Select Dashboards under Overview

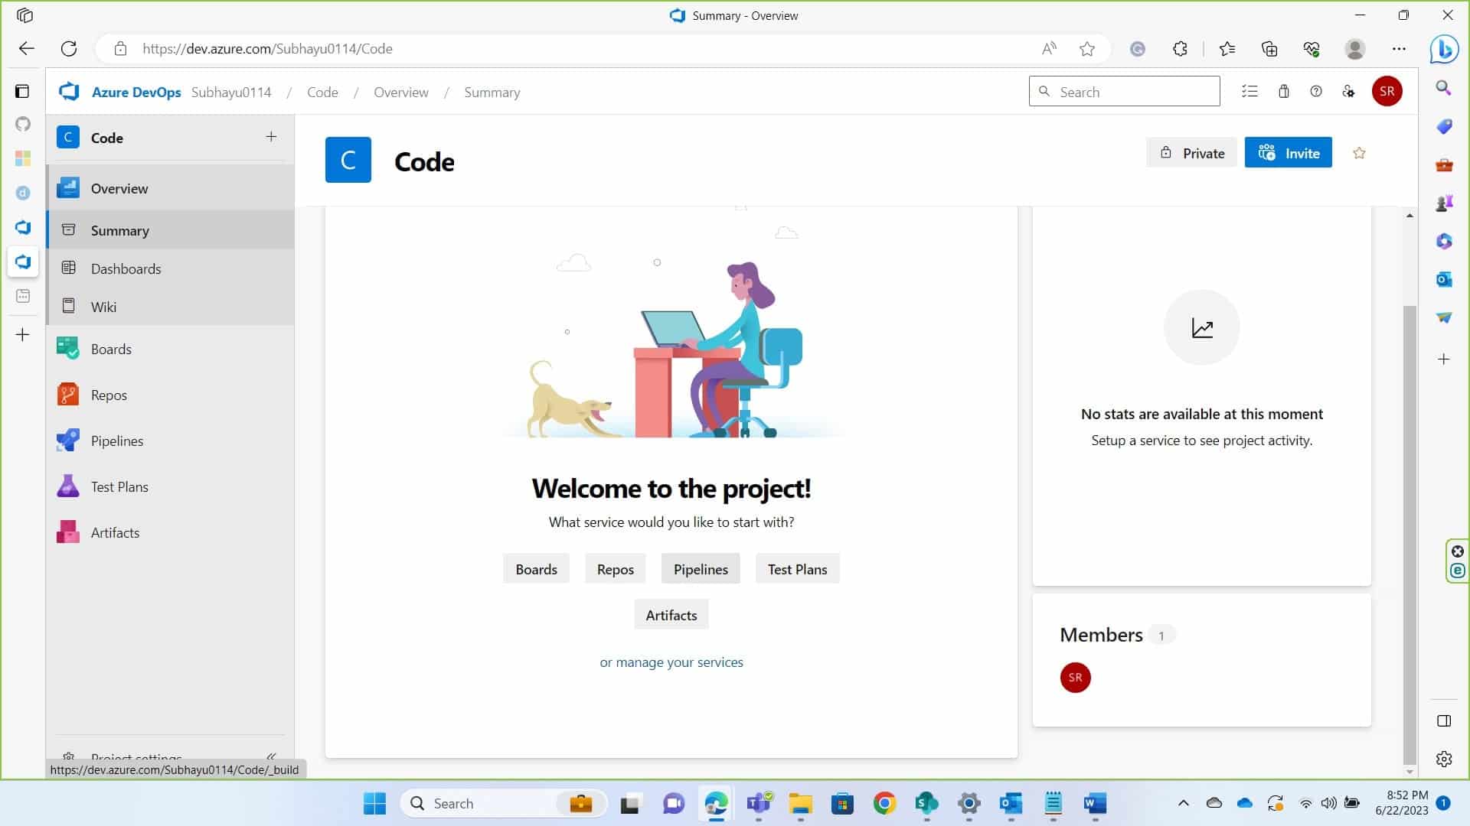(x=126, y=268)
